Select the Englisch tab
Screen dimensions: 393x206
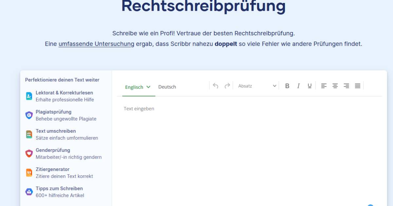pyautogui.click(x=134, y=87)
